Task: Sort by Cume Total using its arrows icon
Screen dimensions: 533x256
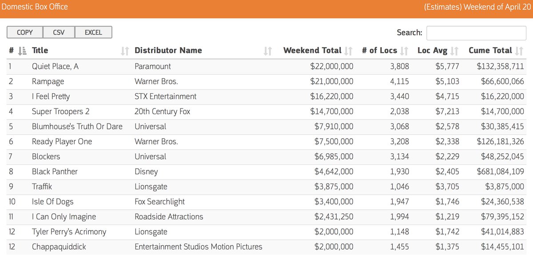Action: (519, 51)
